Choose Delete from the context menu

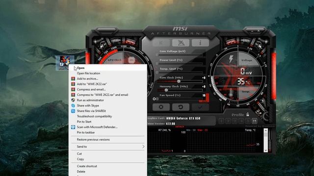[108, 172]
